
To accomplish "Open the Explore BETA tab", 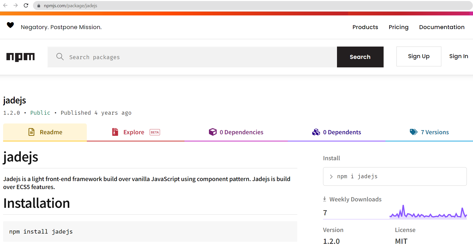I will [x=134, y=132].
